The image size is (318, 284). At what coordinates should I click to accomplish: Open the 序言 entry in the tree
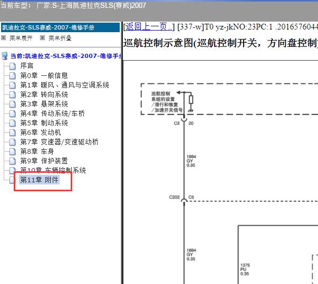(x=27, y=66)
